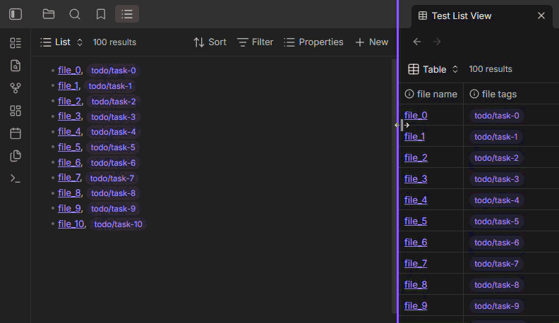Open the Properties configuration
This screenshot has width=559, height=323.
pyautogui.click(x=313, y=42)
